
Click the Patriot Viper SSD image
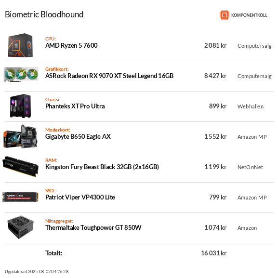21,197
